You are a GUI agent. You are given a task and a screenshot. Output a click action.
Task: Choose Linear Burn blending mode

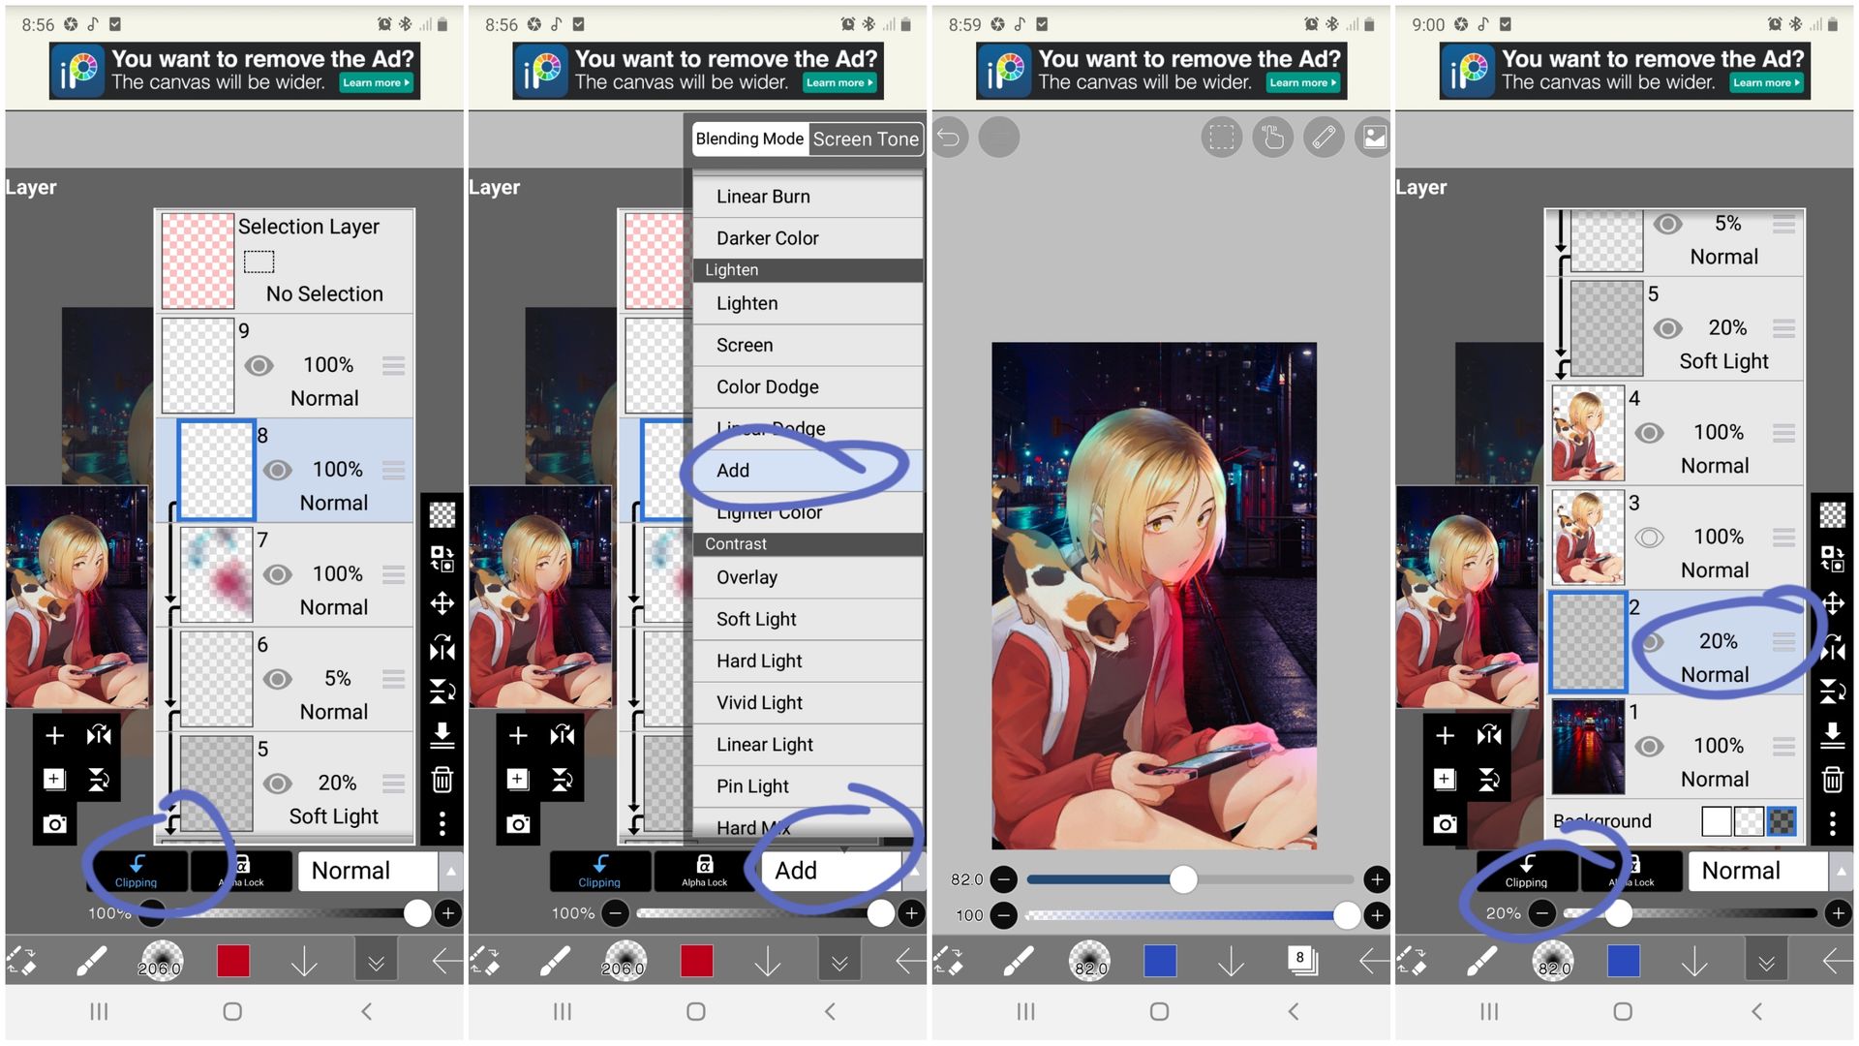(x=808, y=197)
